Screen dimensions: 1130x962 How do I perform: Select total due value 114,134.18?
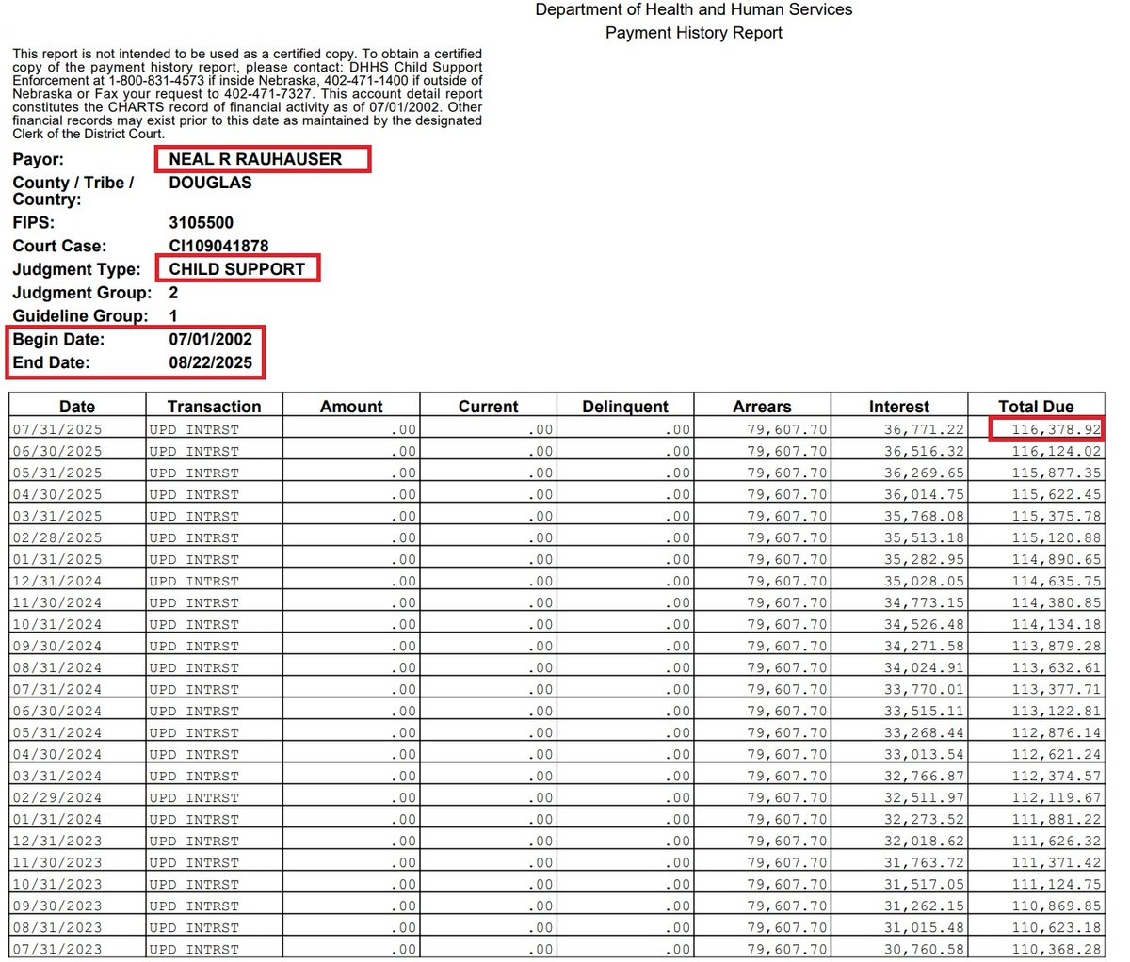(x=1057, y=624)
